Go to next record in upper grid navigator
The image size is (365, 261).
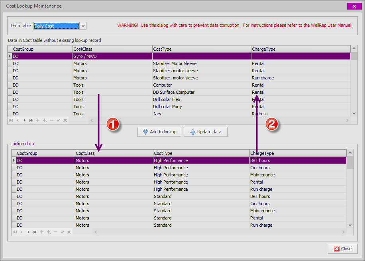tap(24, 120)
